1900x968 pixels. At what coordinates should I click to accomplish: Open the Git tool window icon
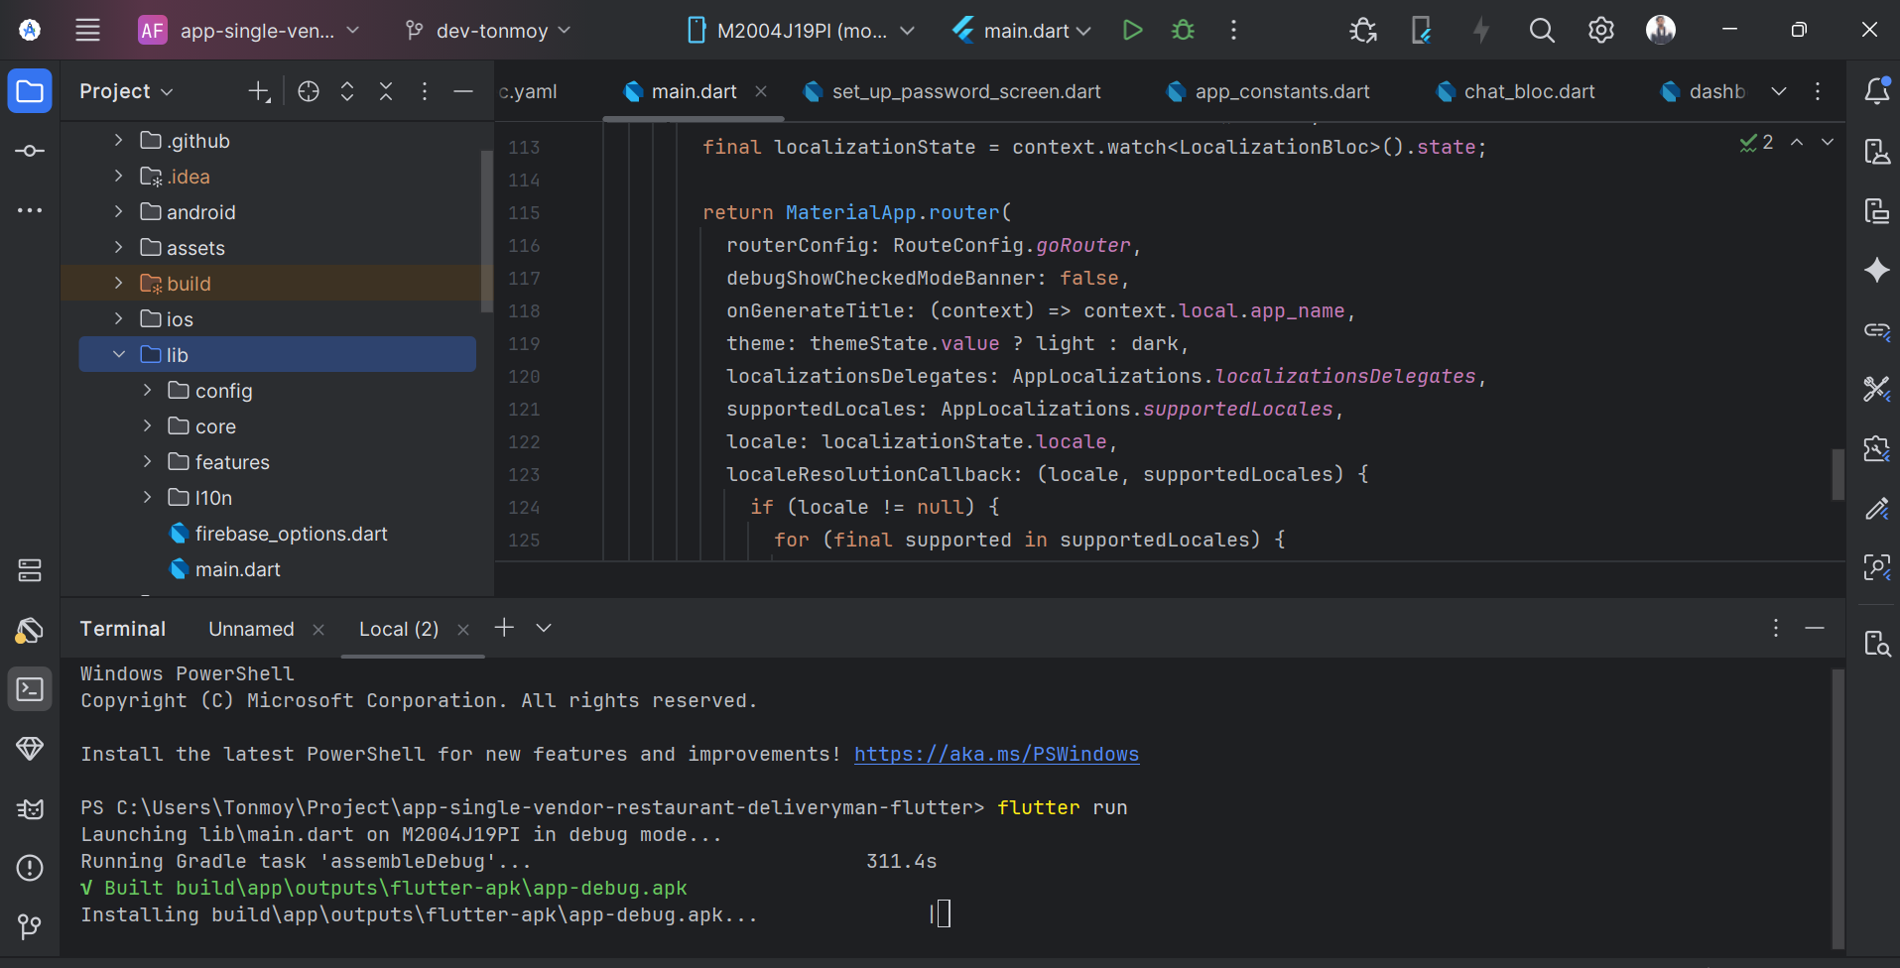click(30, 927)
